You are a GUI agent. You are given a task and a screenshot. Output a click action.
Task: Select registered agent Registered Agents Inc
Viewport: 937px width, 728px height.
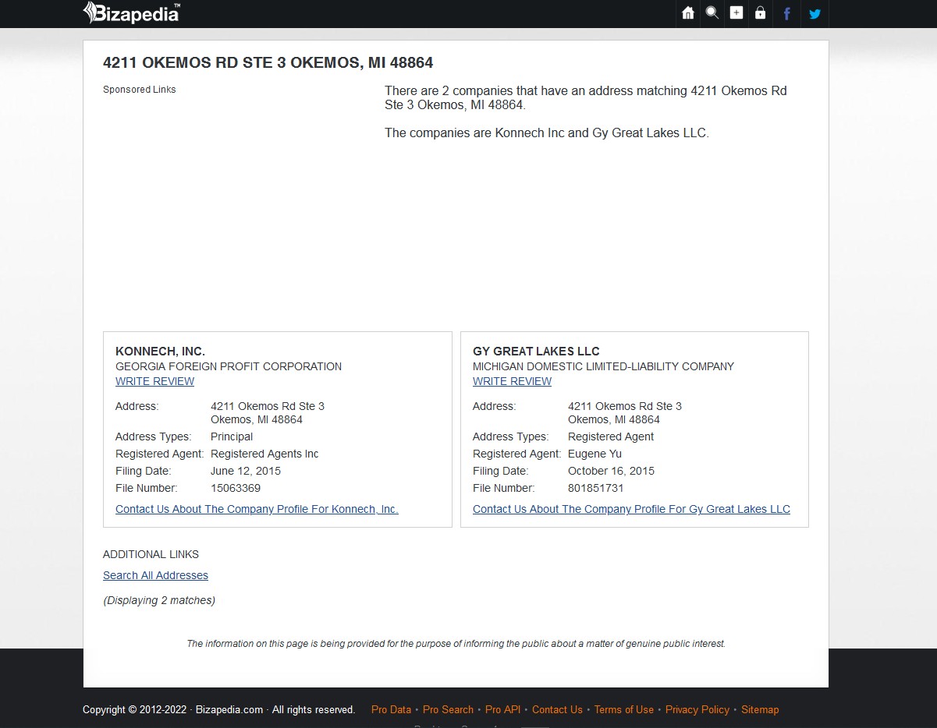pyautogui.click(x=264, y=454)
